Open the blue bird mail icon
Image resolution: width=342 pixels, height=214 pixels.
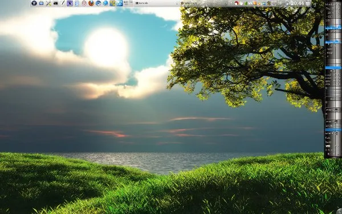[99, 3]
